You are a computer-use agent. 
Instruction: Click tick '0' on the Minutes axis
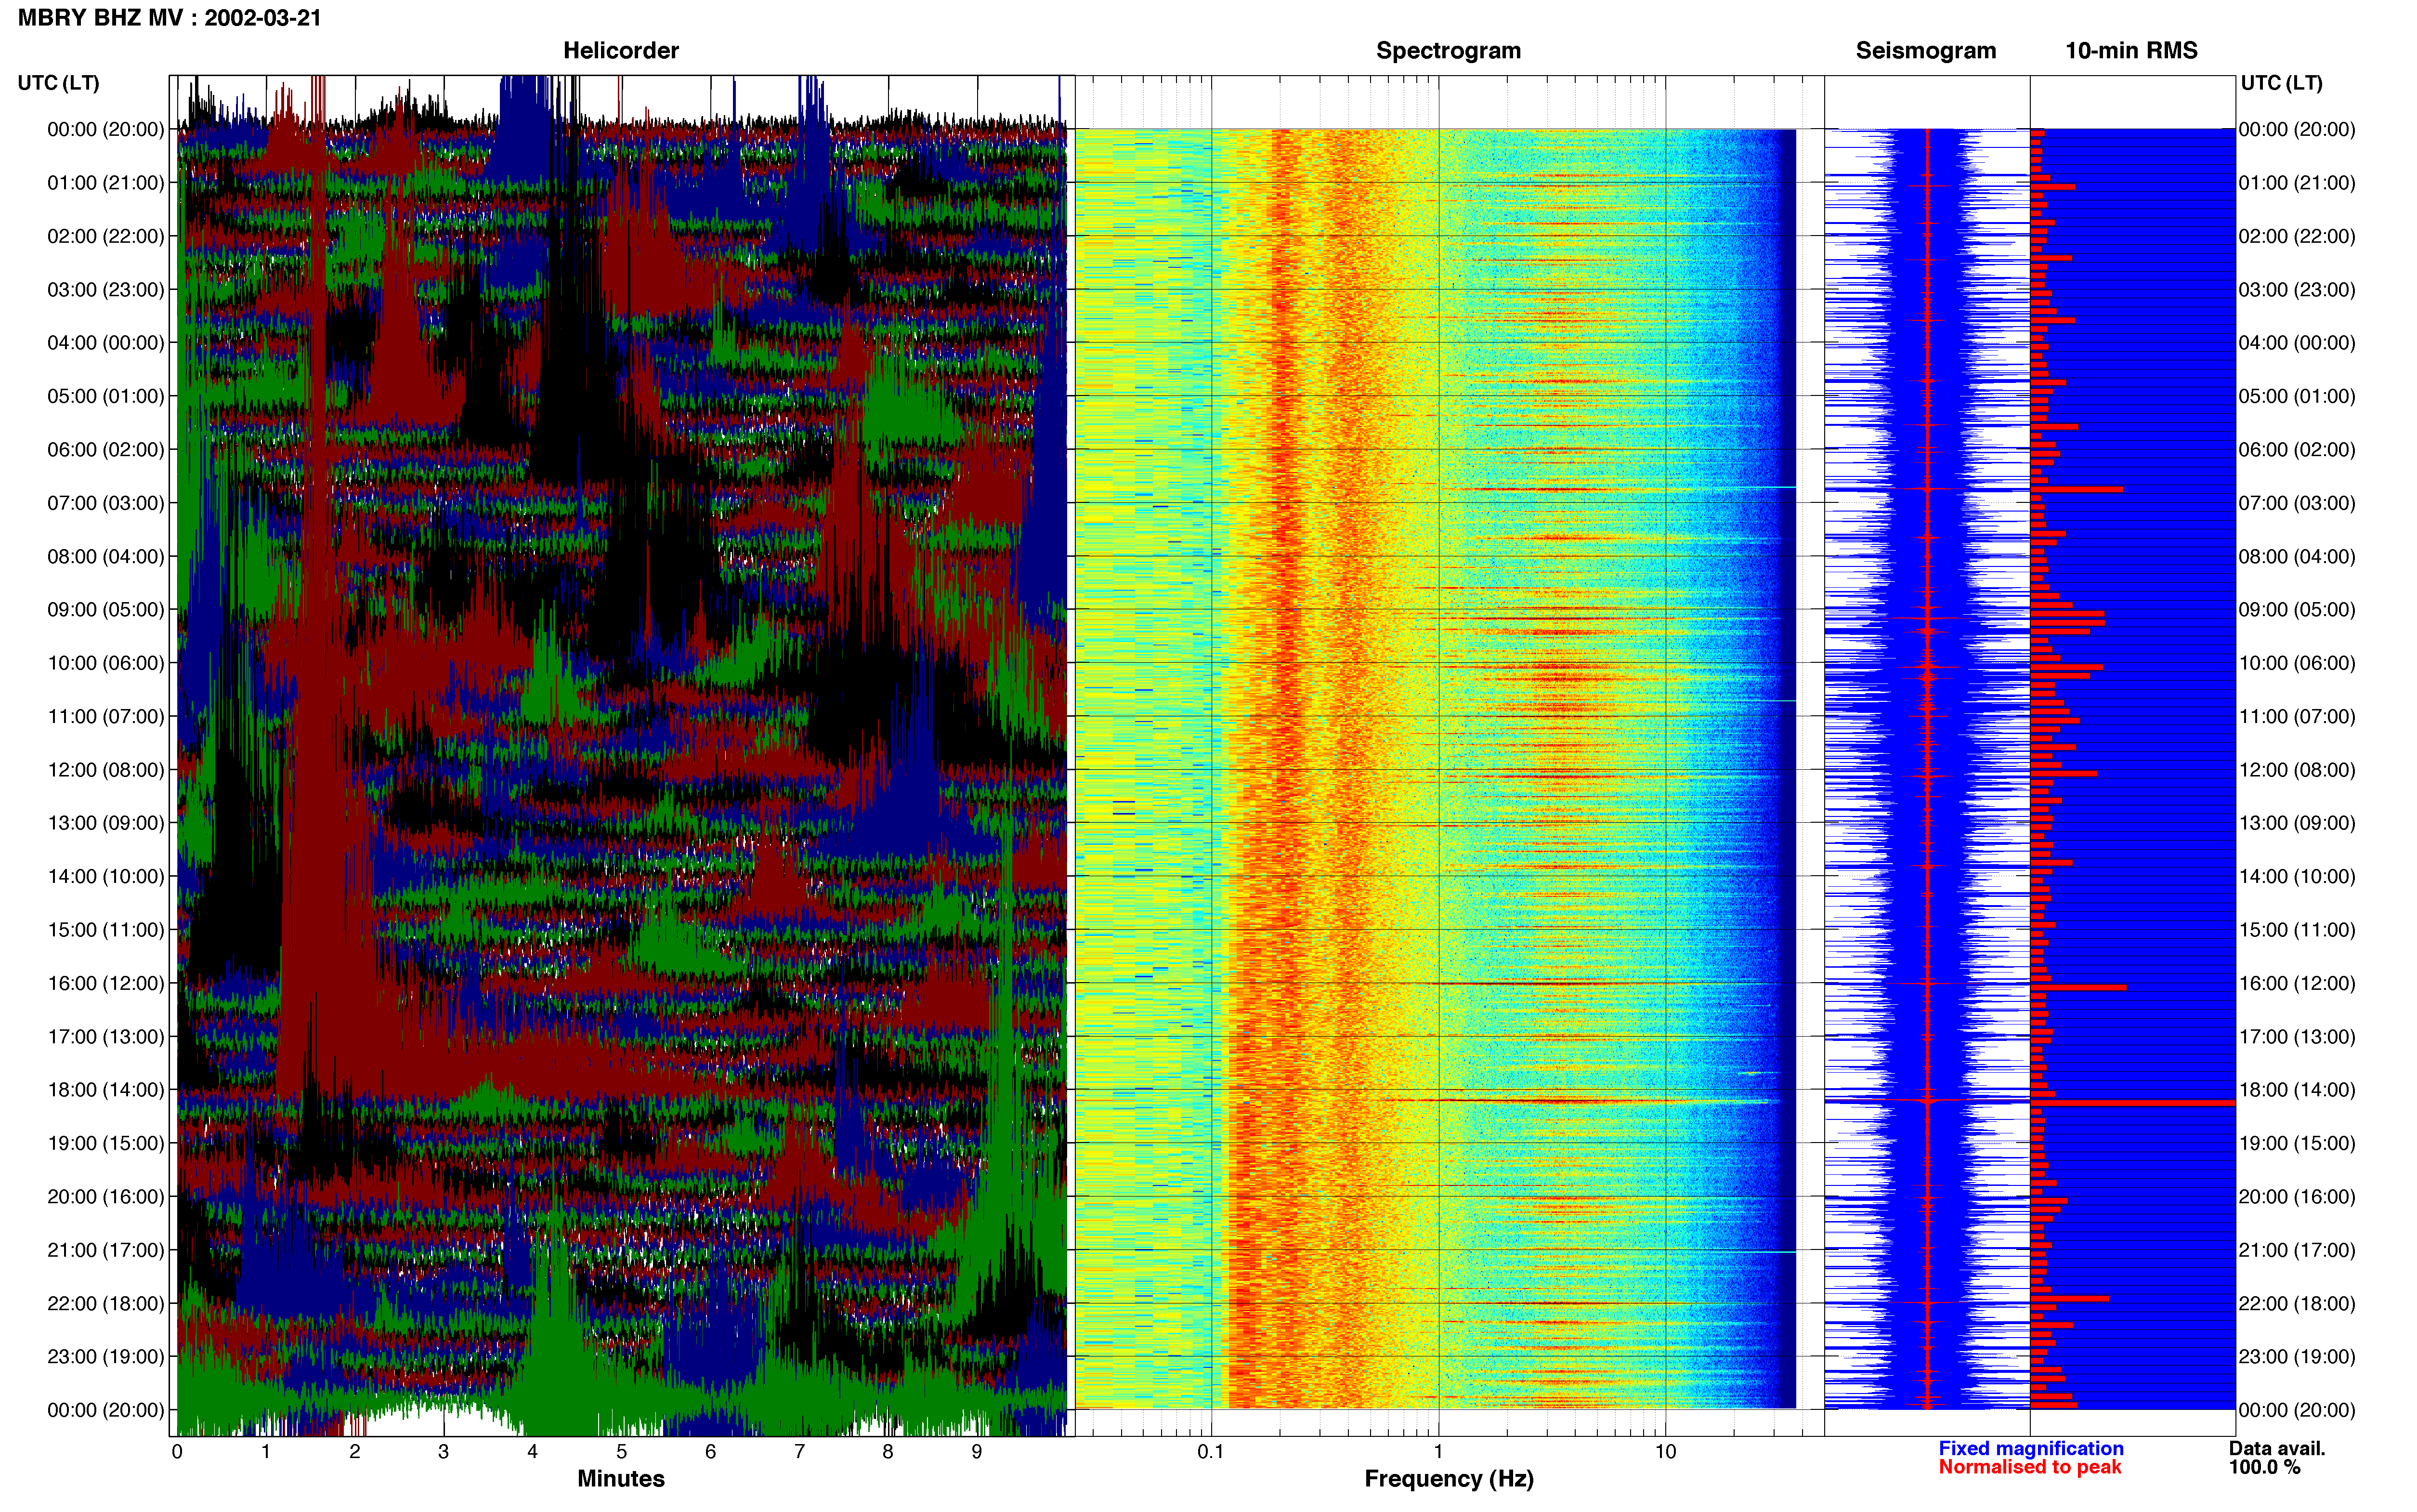pyautogui.click(x=177, y=1452)
